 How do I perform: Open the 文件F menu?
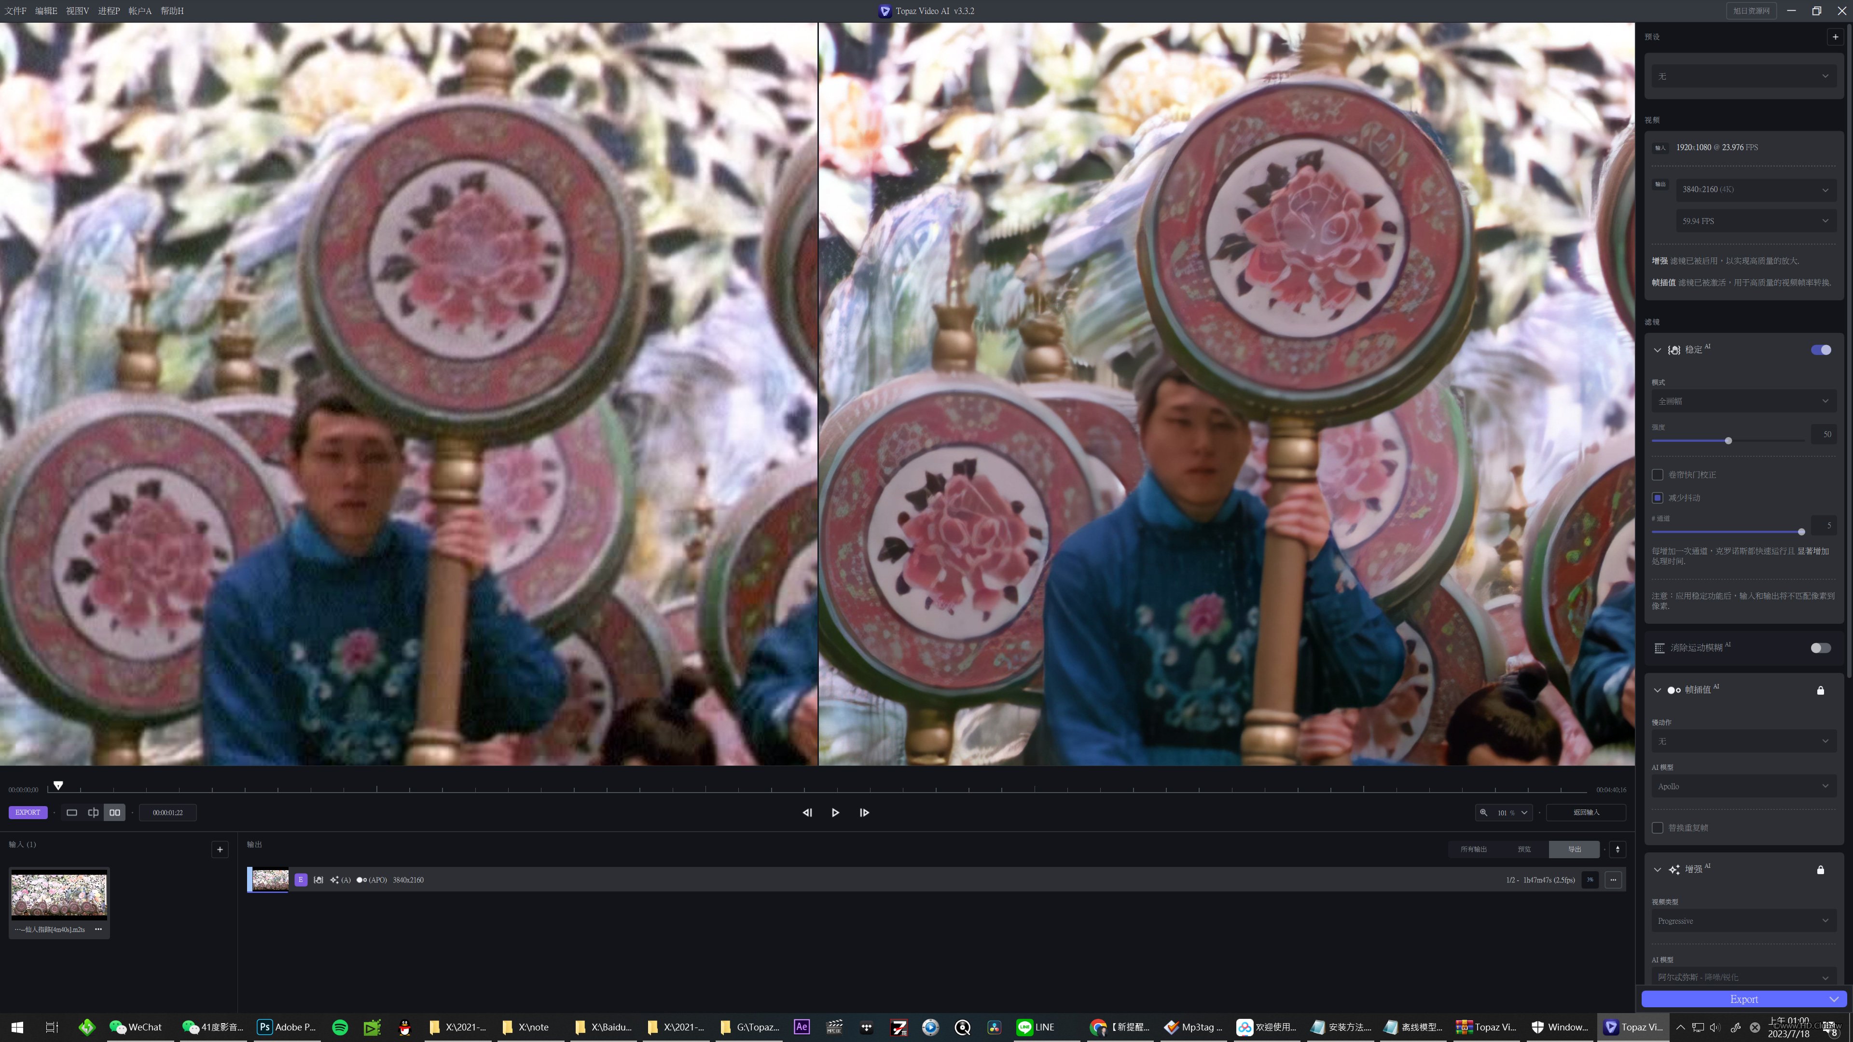15,11
